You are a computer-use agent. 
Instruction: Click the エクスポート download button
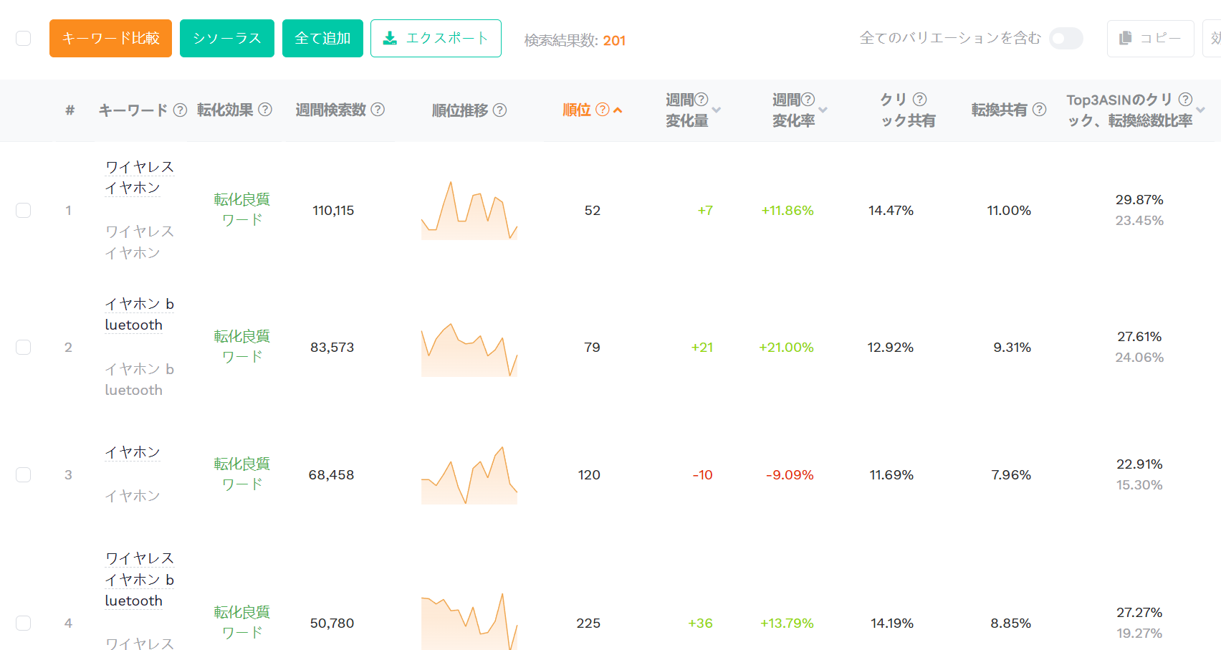point(436,39)
